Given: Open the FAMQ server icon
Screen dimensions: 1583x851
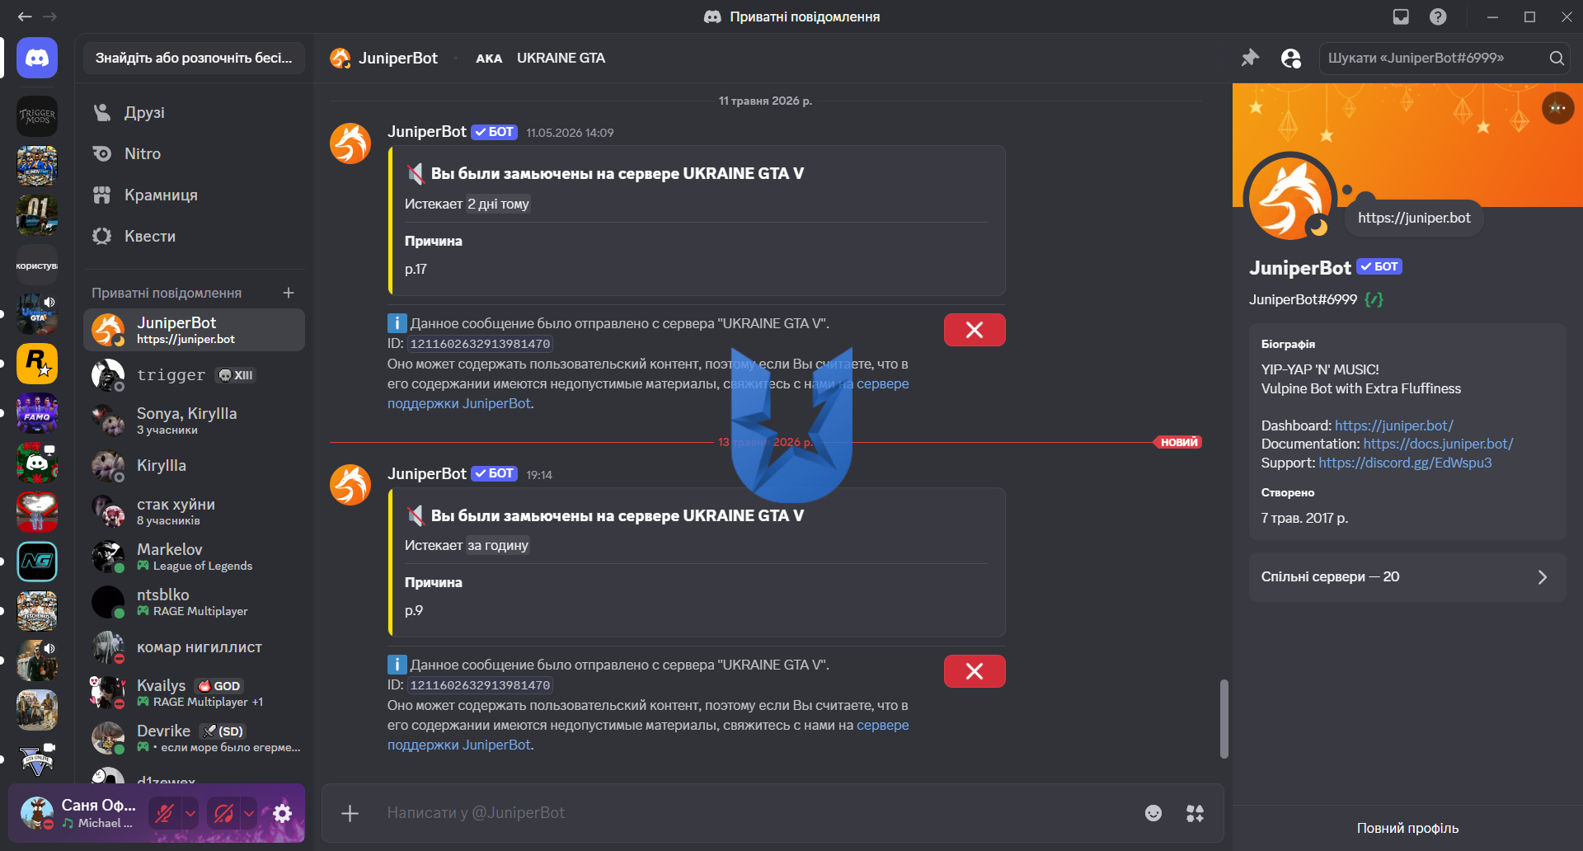Looking at the screenshot, I should pyautogui.click(x=37, y=413).
